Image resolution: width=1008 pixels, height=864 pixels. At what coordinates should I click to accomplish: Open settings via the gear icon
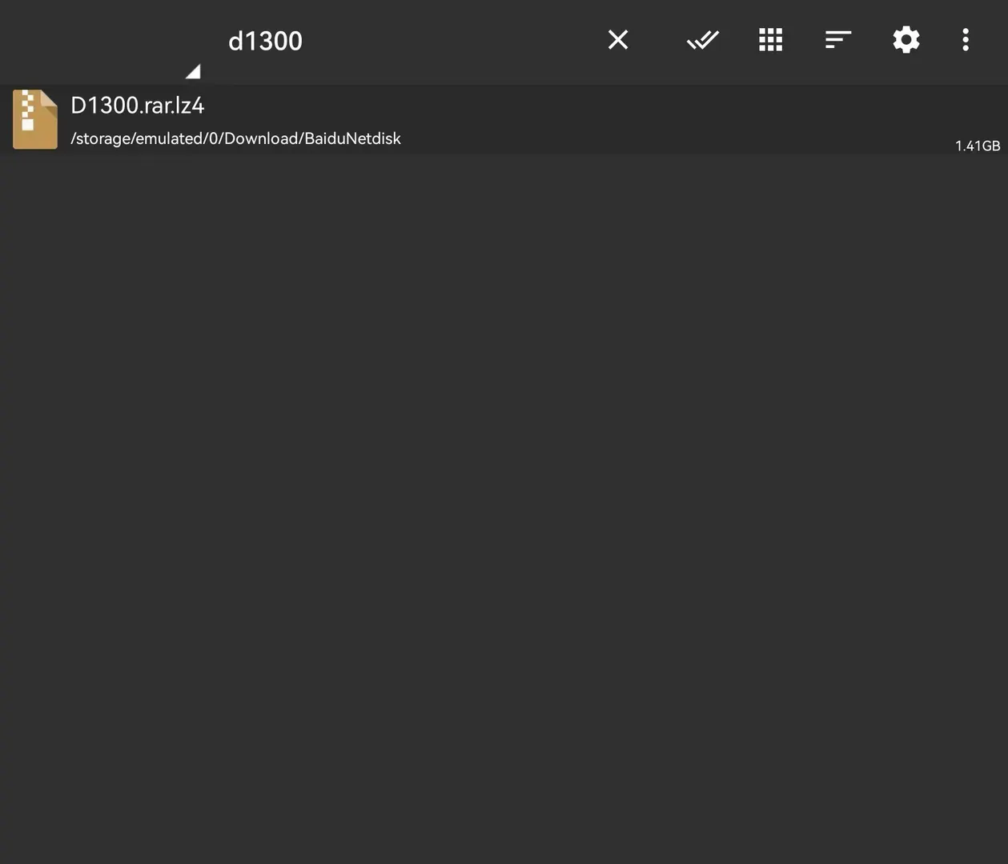(906, 40)
